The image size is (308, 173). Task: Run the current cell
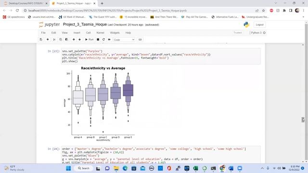click(x=89, y=39)
